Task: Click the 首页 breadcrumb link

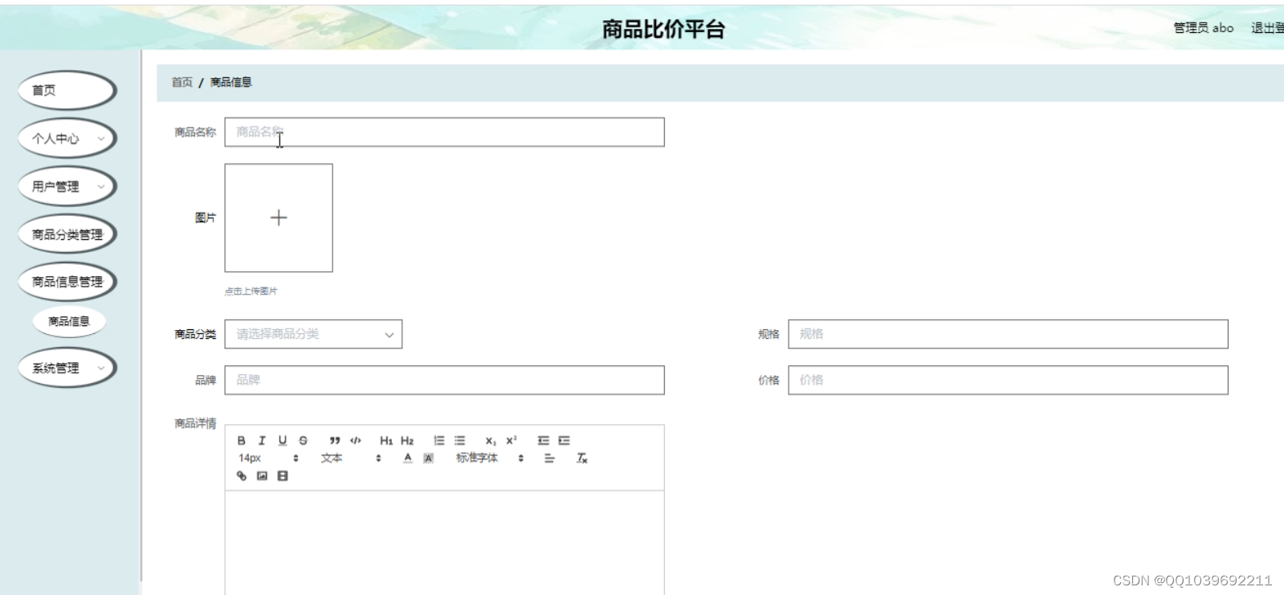Action: (x=182, y=82)
